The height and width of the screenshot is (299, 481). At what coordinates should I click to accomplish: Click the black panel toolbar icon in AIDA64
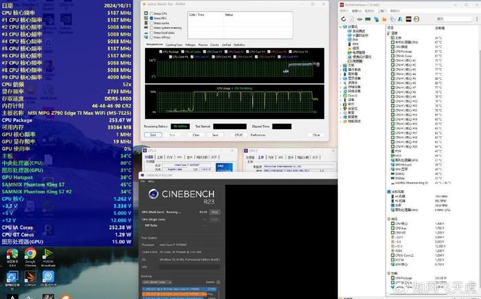click(x=409, y=19)
